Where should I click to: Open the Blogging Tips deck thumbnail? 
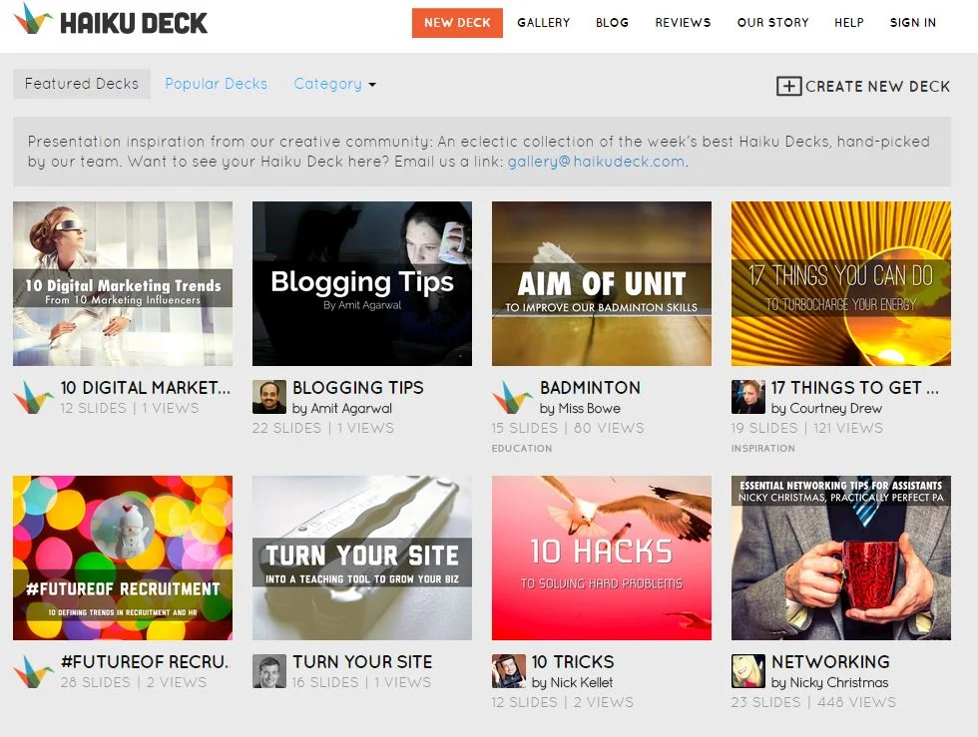tap(362, 283)
